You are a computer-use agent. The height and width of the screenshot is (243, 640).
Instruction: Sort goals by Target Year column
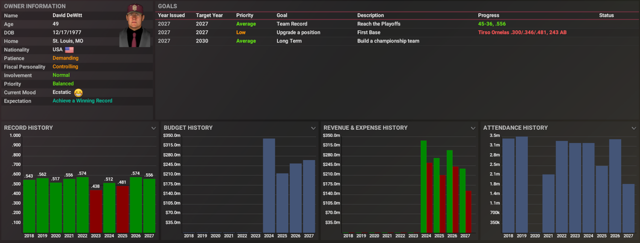coord(209,15)
